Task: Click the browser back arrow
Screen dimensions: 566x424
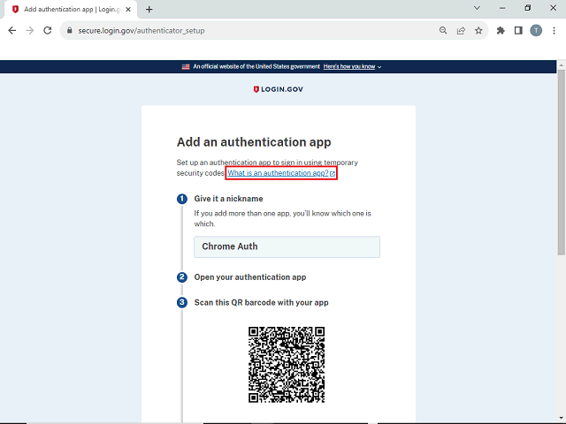Action: pos(12,30)
